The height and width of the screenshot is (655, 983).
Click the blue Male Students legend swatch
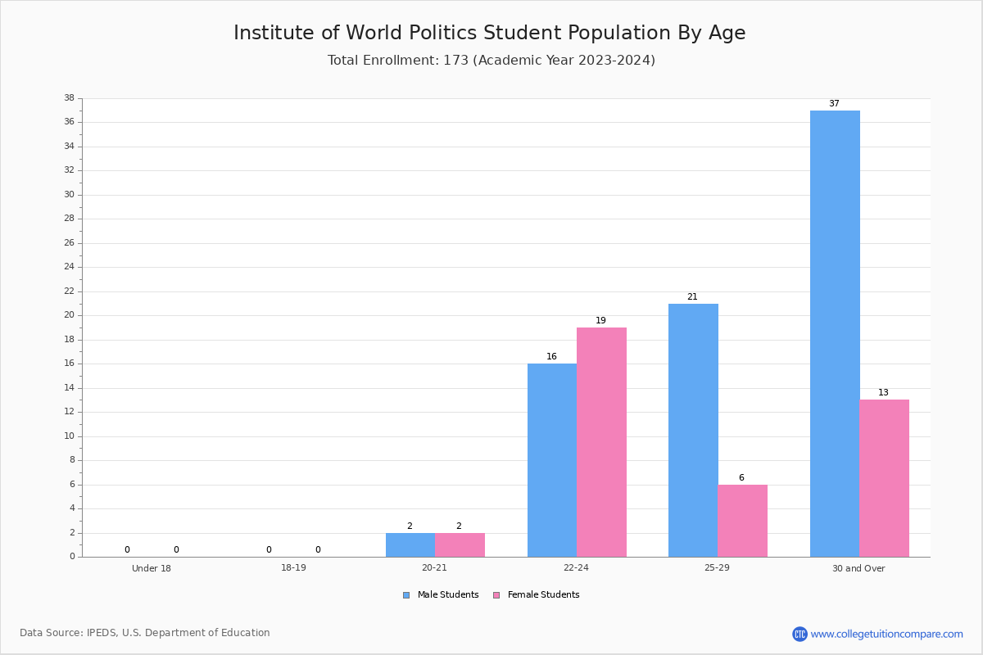pos(406,595)
